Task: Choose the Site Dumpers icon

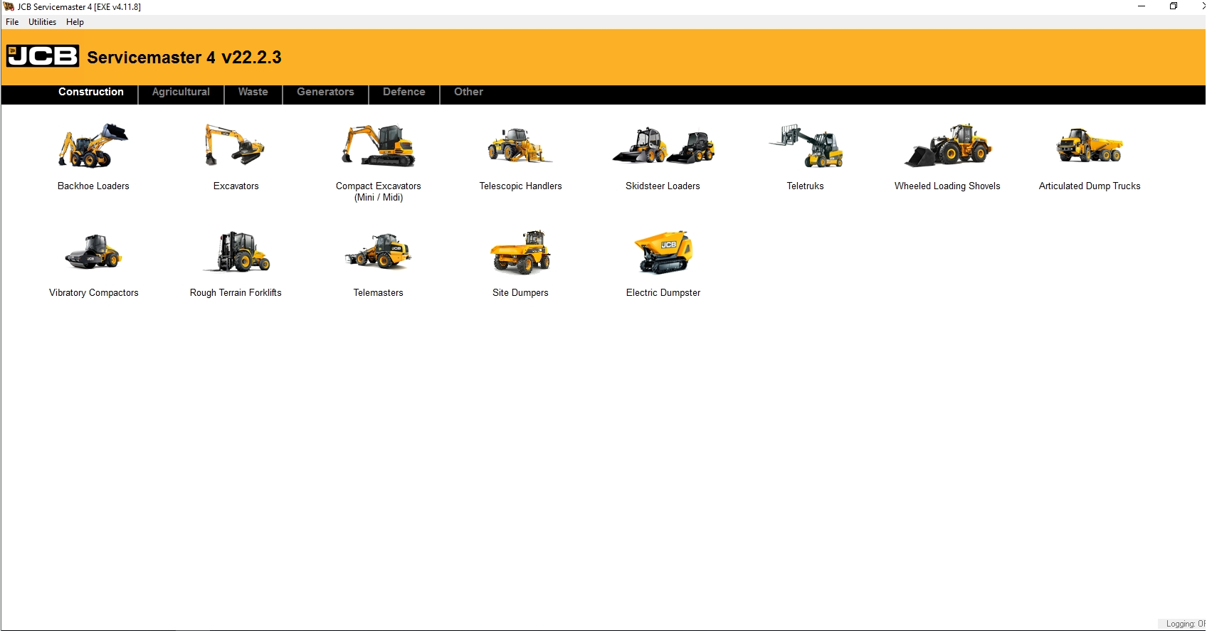Action: click(520, 252)
